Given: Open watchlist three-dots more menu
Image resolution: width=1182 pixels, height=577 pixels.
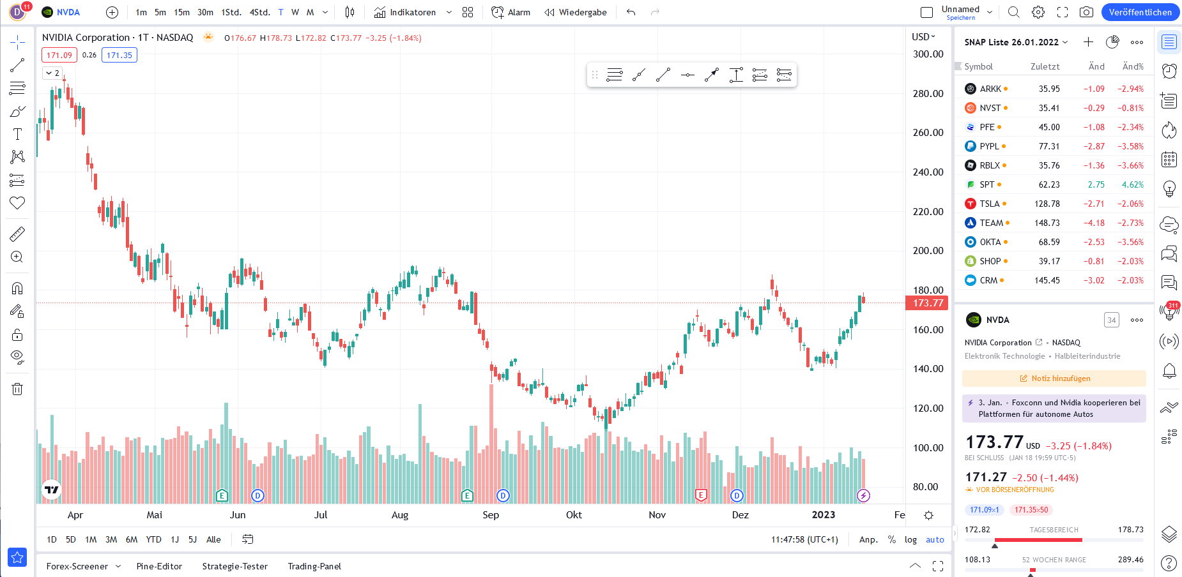Looking at the screenshot, I should tap(1137, 42).
